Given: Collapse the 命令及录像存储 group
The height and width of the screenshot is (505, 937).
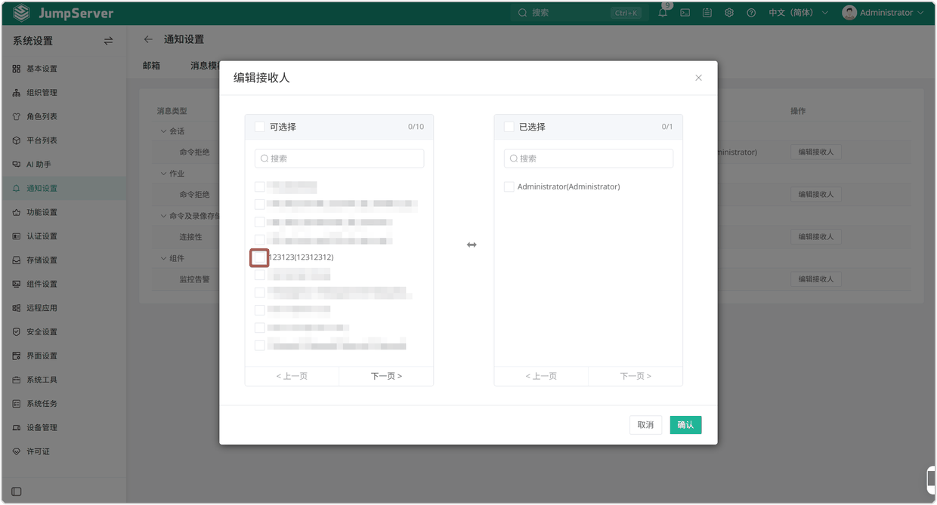Looking at the screenshot, I should point(163,216).
